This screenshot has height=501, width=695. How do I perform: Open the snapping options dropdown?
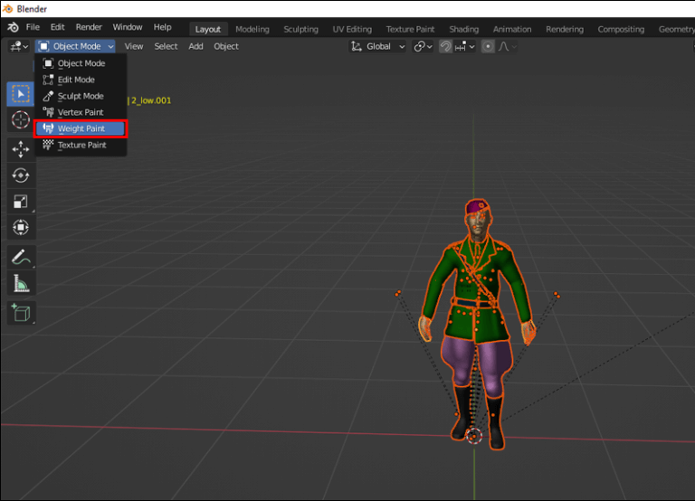pyautogui.click(x=464, y=46)
